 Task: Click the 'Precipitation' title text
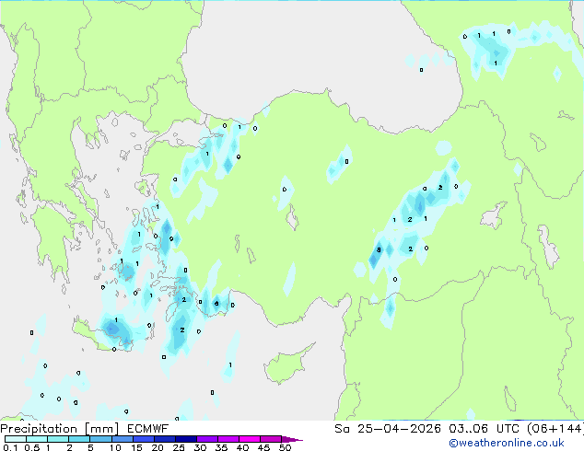click(x=39, y=429)
